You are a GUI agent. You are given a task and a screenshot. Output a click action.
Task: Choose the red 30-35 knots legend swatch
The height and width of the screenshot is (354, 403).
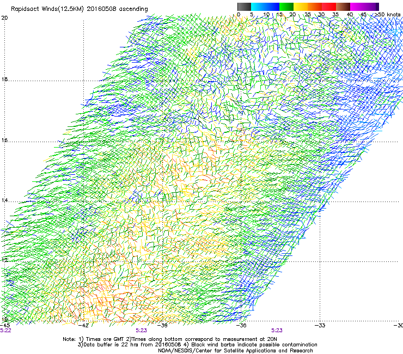point(329,7)
